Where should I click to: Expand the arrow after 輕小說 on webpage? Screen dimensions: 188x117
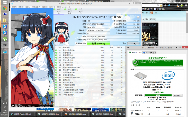point(157,19)
